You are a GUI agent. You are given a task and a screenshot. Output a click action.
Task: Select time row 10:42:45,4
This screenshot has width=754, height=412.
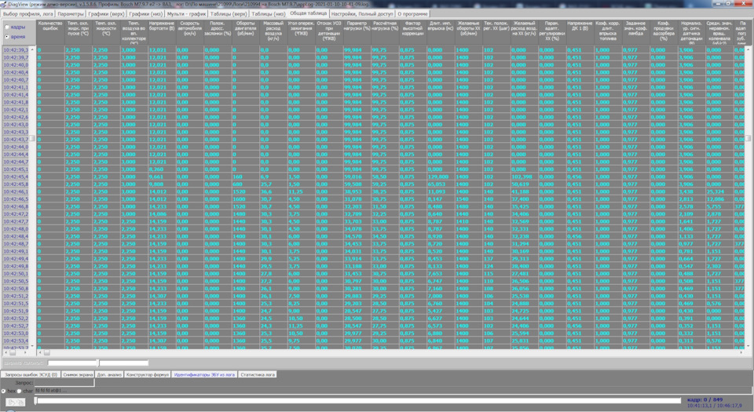[16, 177]
